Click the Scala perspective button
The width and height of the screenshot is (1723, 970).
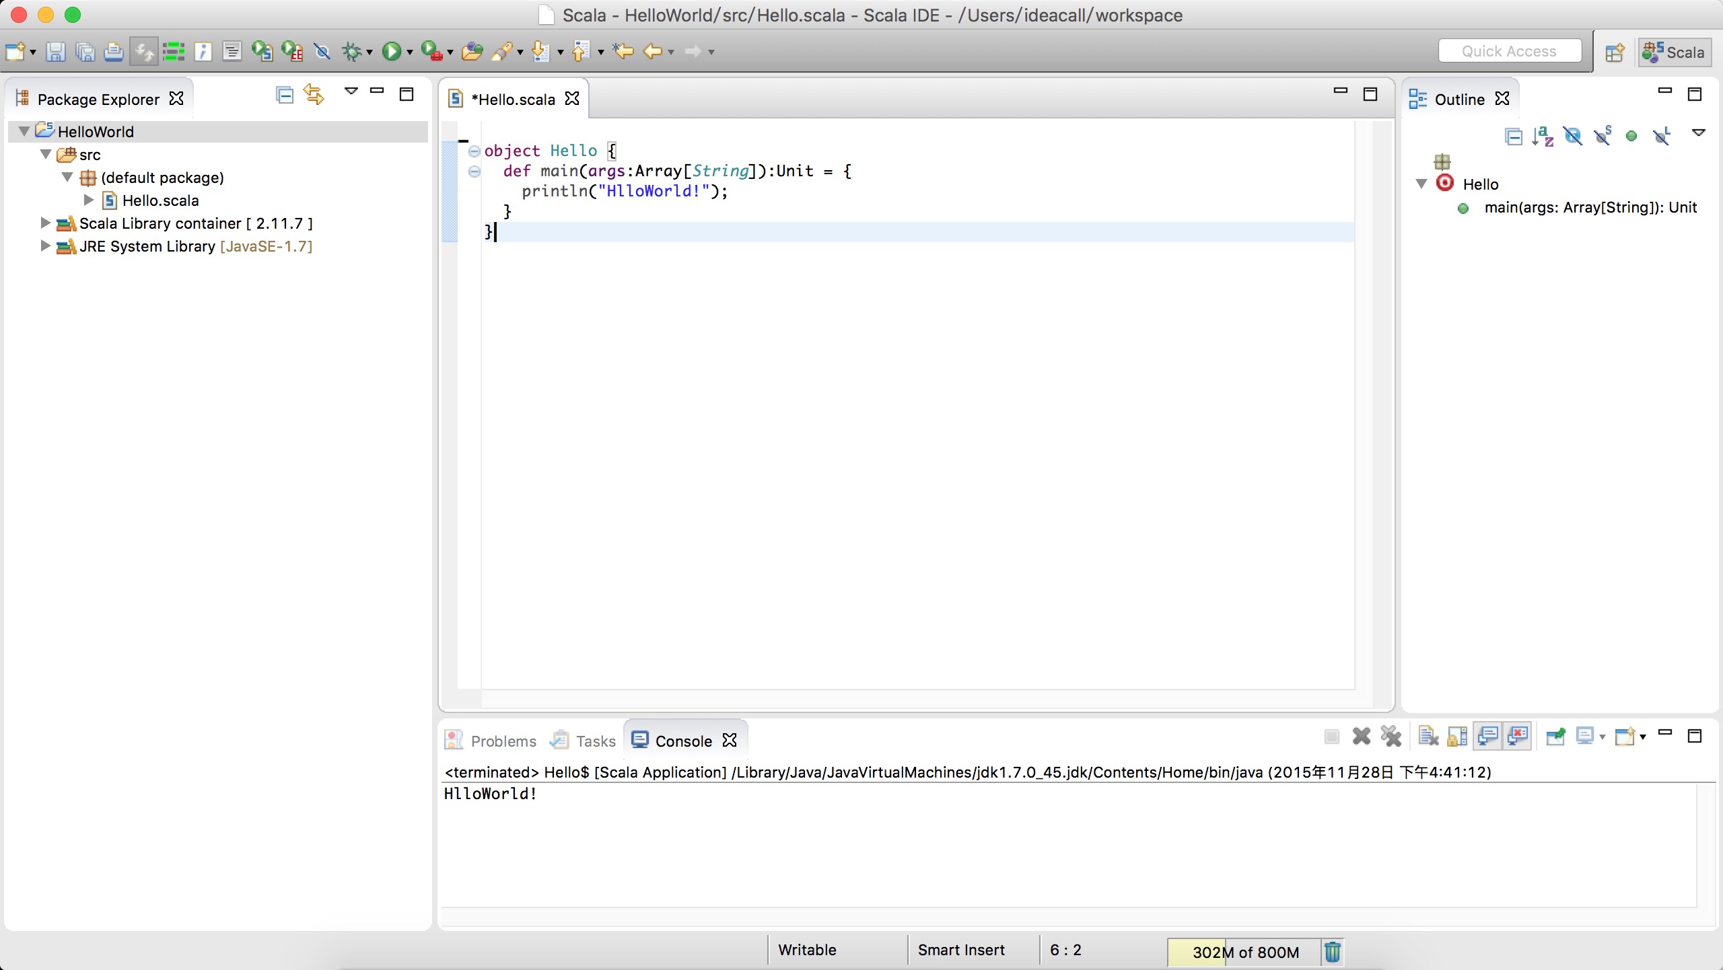pos(1674,52)
